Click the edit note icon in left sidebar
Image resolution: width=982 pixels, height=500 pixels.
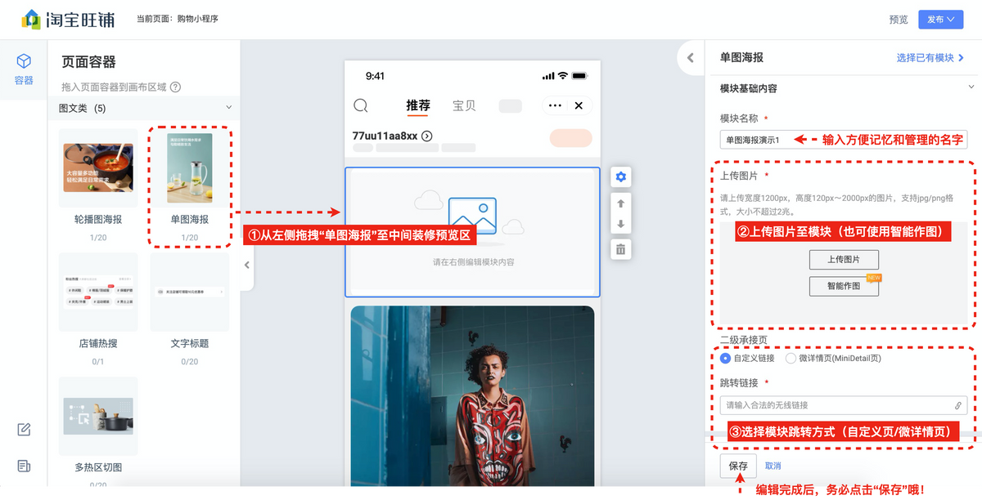(x=24, y=430)
